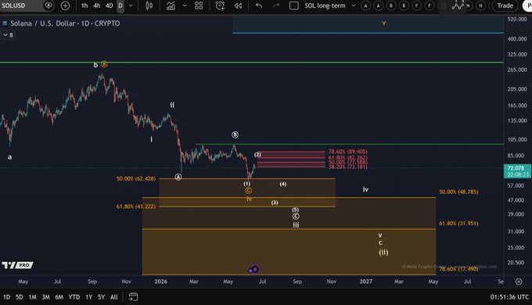The height and width of the screenshot is (305, 532).
Task: Set date range to 3M
Action: (x=46, y=297)
